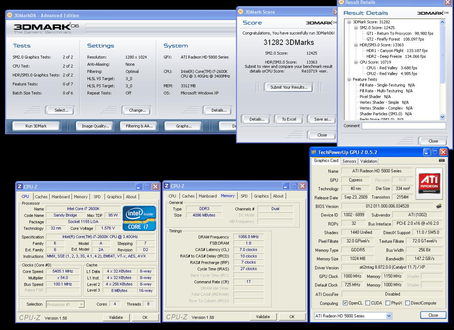The height and width of the screenshot is (330, 454).
Task: Collapse the Feature Tests tree node
Action: pyautogui.click(x=349, y=79)
